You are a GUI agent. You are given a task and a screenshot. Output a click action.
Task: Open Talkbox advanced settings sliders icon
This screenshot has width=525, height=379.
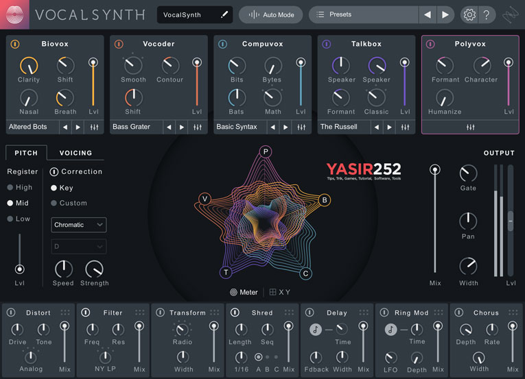pyautogui.click(x=405, y=127)
